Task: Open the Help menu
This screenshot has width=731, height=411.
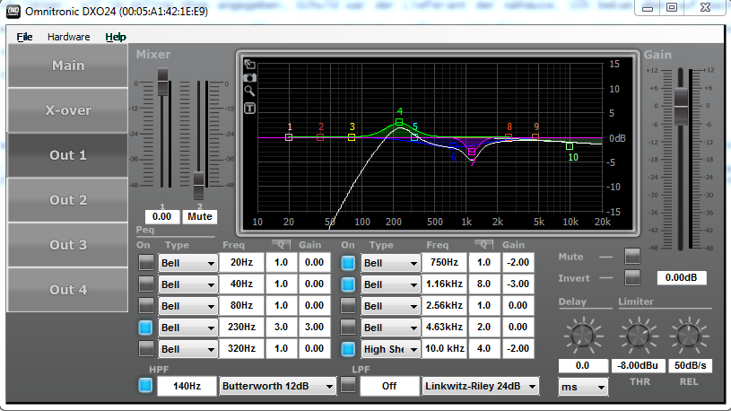Action: (115, 37)
